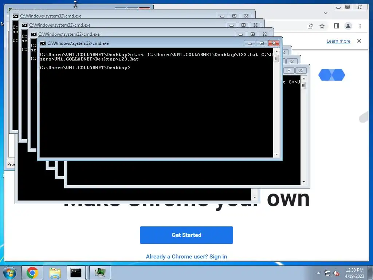The image size is (373, 280).
Task: Click the command prompt line in front cmd window
Action: (x=85, y=68)
